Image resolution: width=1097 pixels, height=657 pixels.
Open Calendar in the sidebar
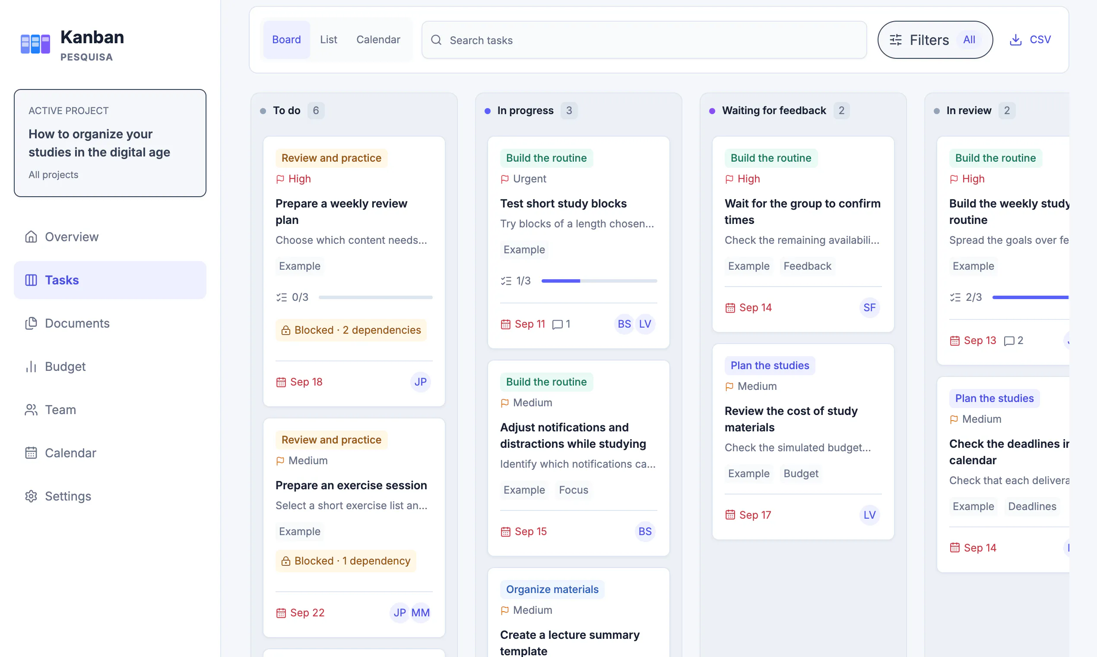110,453
